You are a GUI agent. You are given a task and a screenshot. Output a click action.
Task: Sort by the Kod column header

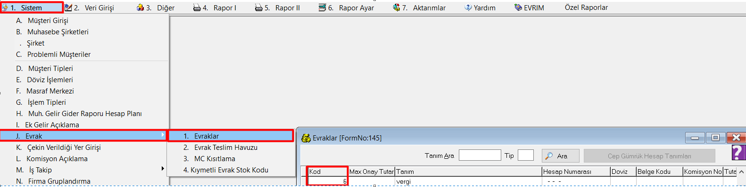click(x=328, y=171)
